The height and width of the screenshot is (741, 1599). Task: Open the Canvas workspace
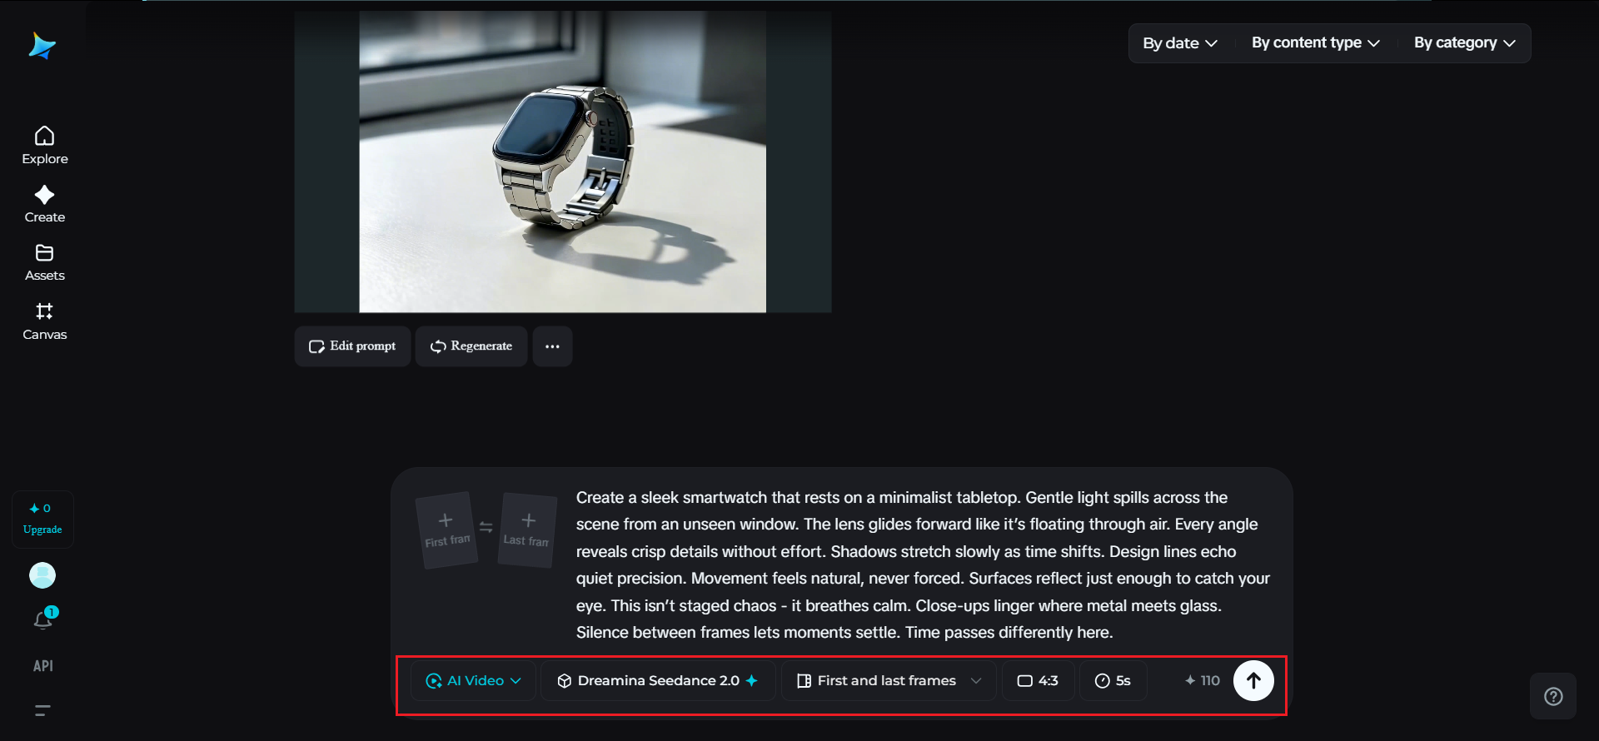(45, 321)
